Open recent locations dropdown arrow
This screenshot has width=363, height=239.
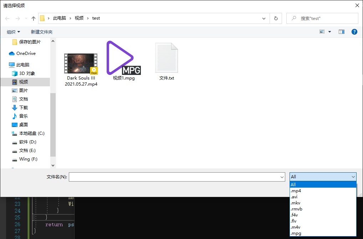point(26,19)
